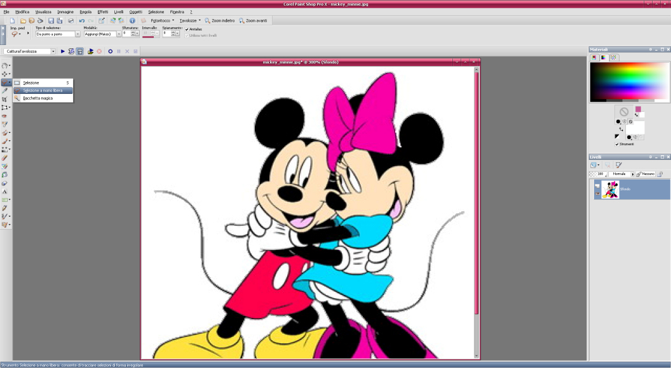This screenshot has height=368, width=671.
Task: Select the Crop tool
Action: [x=4, y=99]
